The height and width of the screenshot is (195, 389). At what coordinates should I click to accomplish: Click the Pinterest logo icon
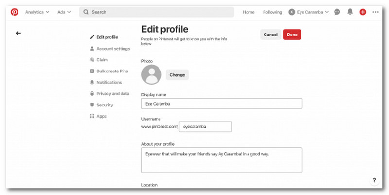pyautogui.click(x=15, y=12)
